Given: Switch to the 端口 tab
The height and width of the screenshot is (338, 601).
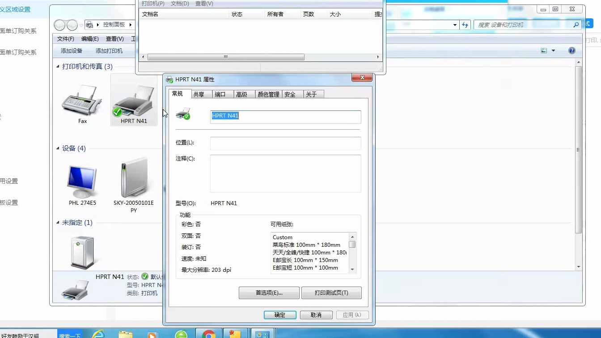Looking at the screenshot, I should tap(220, 94).
